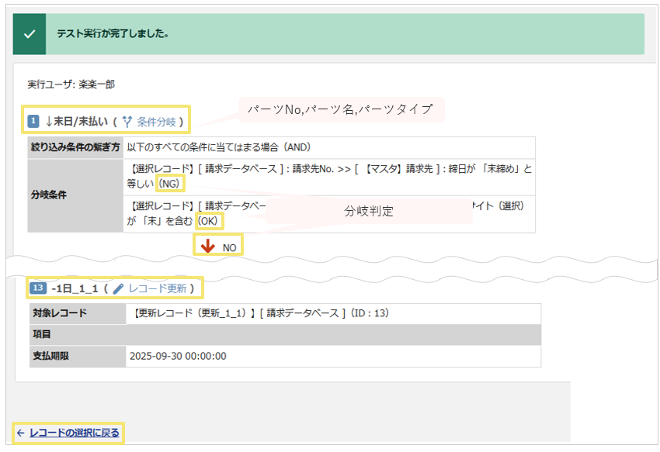
Task: Click the (OK) result text
Action: coord(208,221)
